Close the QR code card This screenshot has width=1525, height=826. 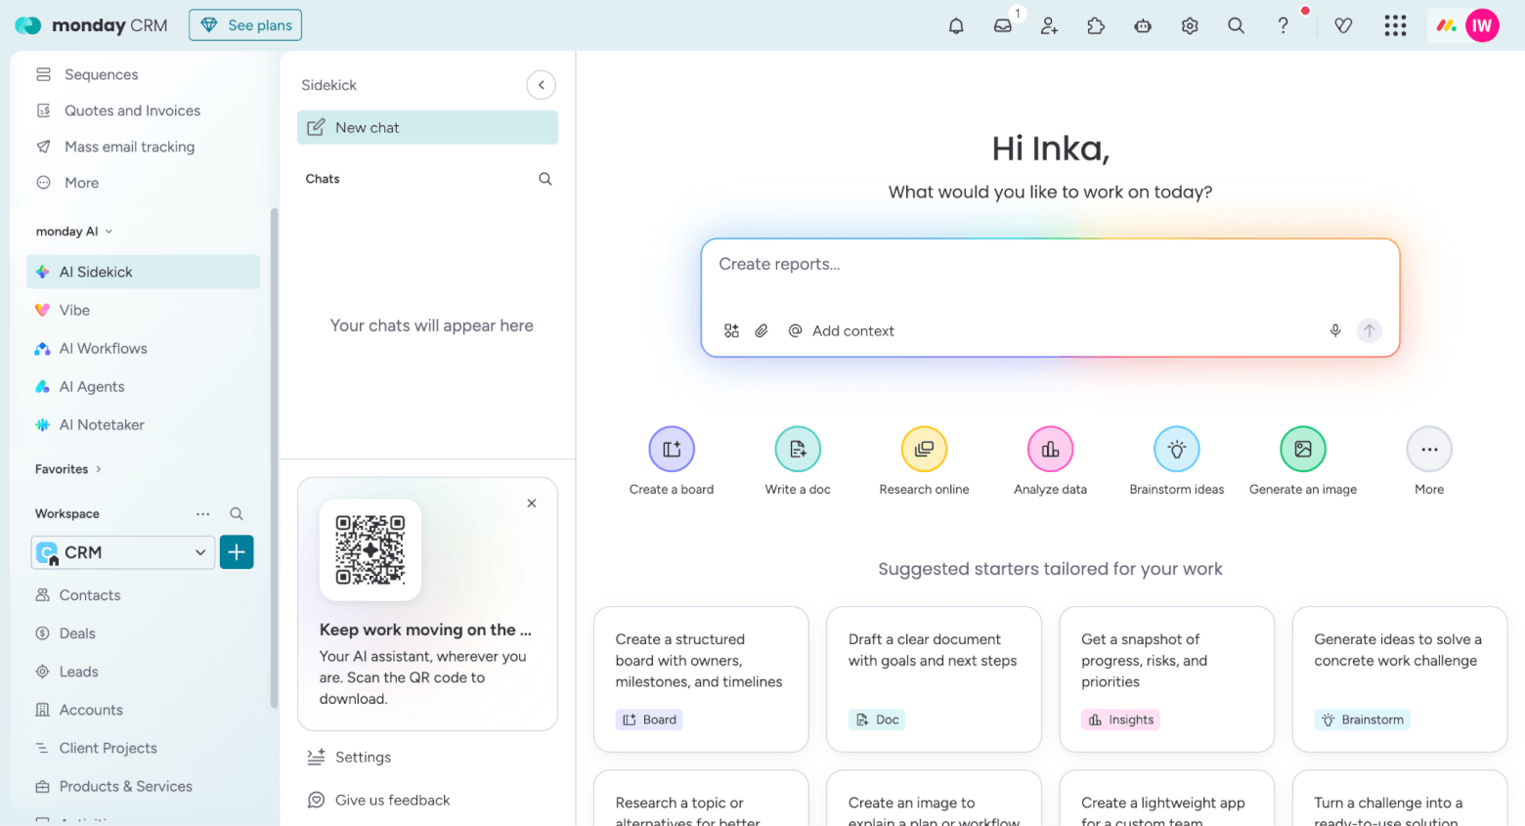532,503
